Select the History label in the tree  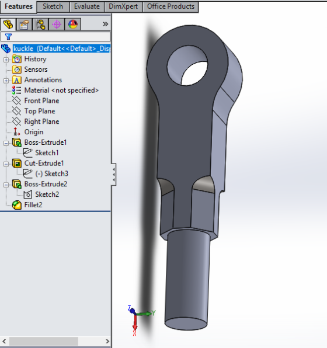(x=35, y=59)
